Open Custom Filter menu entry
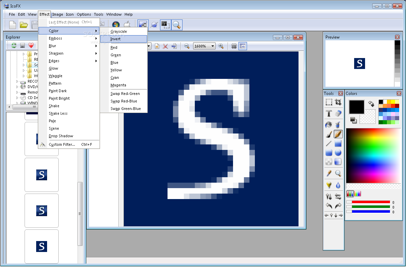The width and height of the screenshot is (406, 267). pyautogui.click(x=69, y=145)
